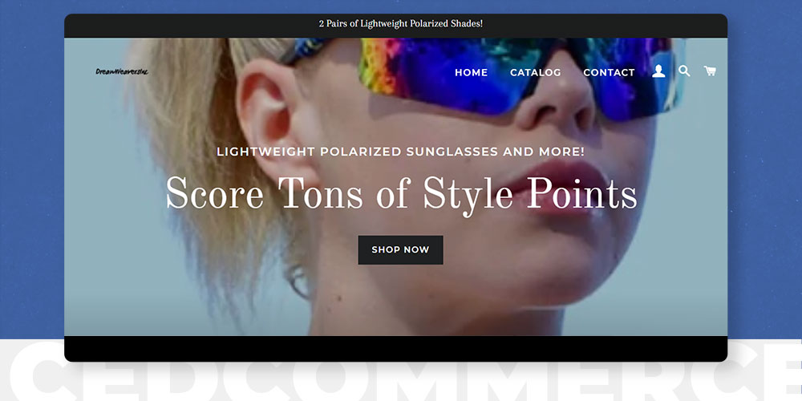Select the CONTACT menu item
The height and width of the screenshot is (401, 802).
(x=609, y=73)
